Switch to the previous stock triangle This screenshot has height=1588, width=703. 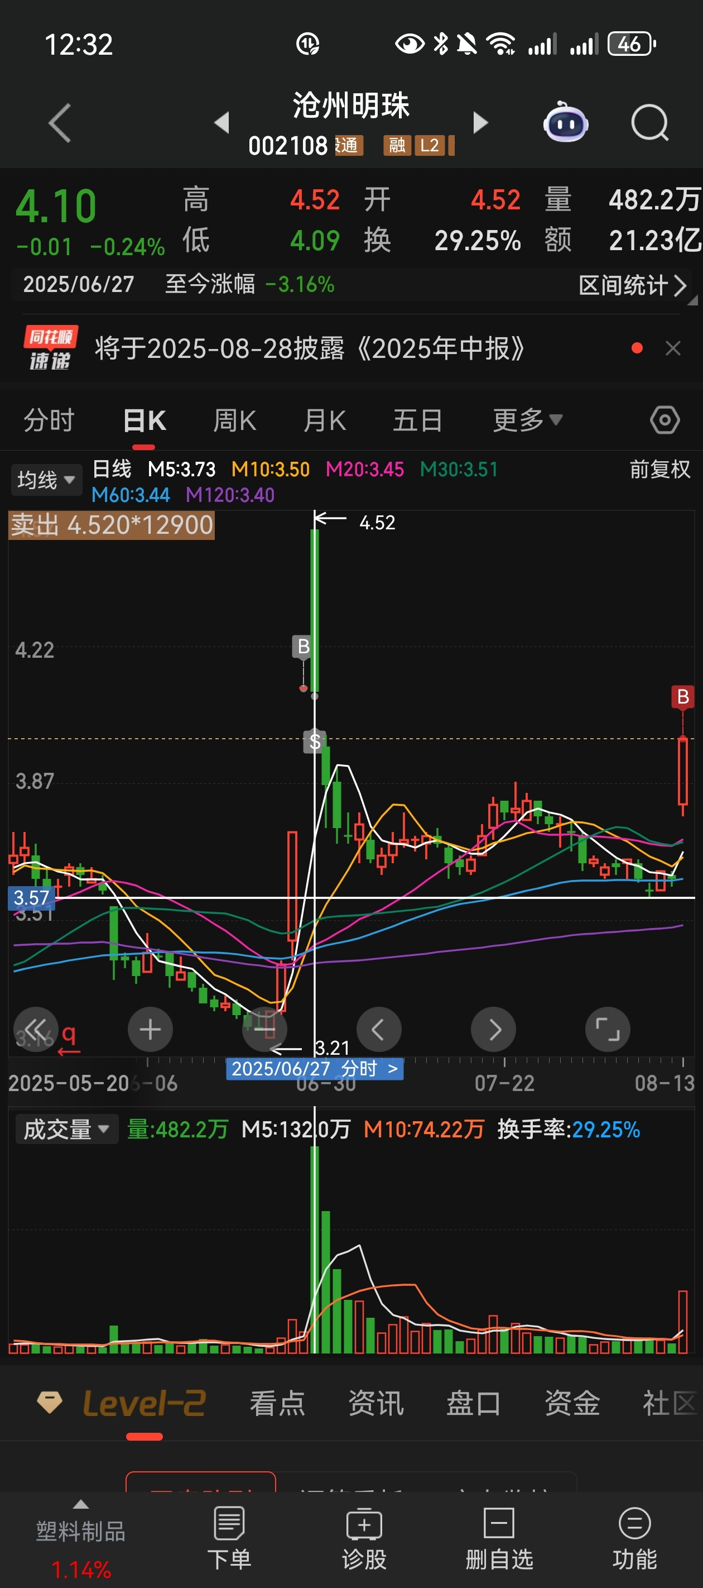point(222,122)
